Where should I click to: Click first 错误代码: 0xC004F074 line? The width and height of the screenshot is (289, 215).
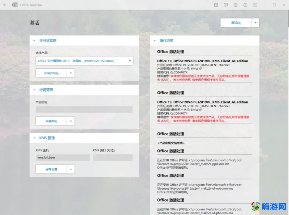(x=172, y=72)
